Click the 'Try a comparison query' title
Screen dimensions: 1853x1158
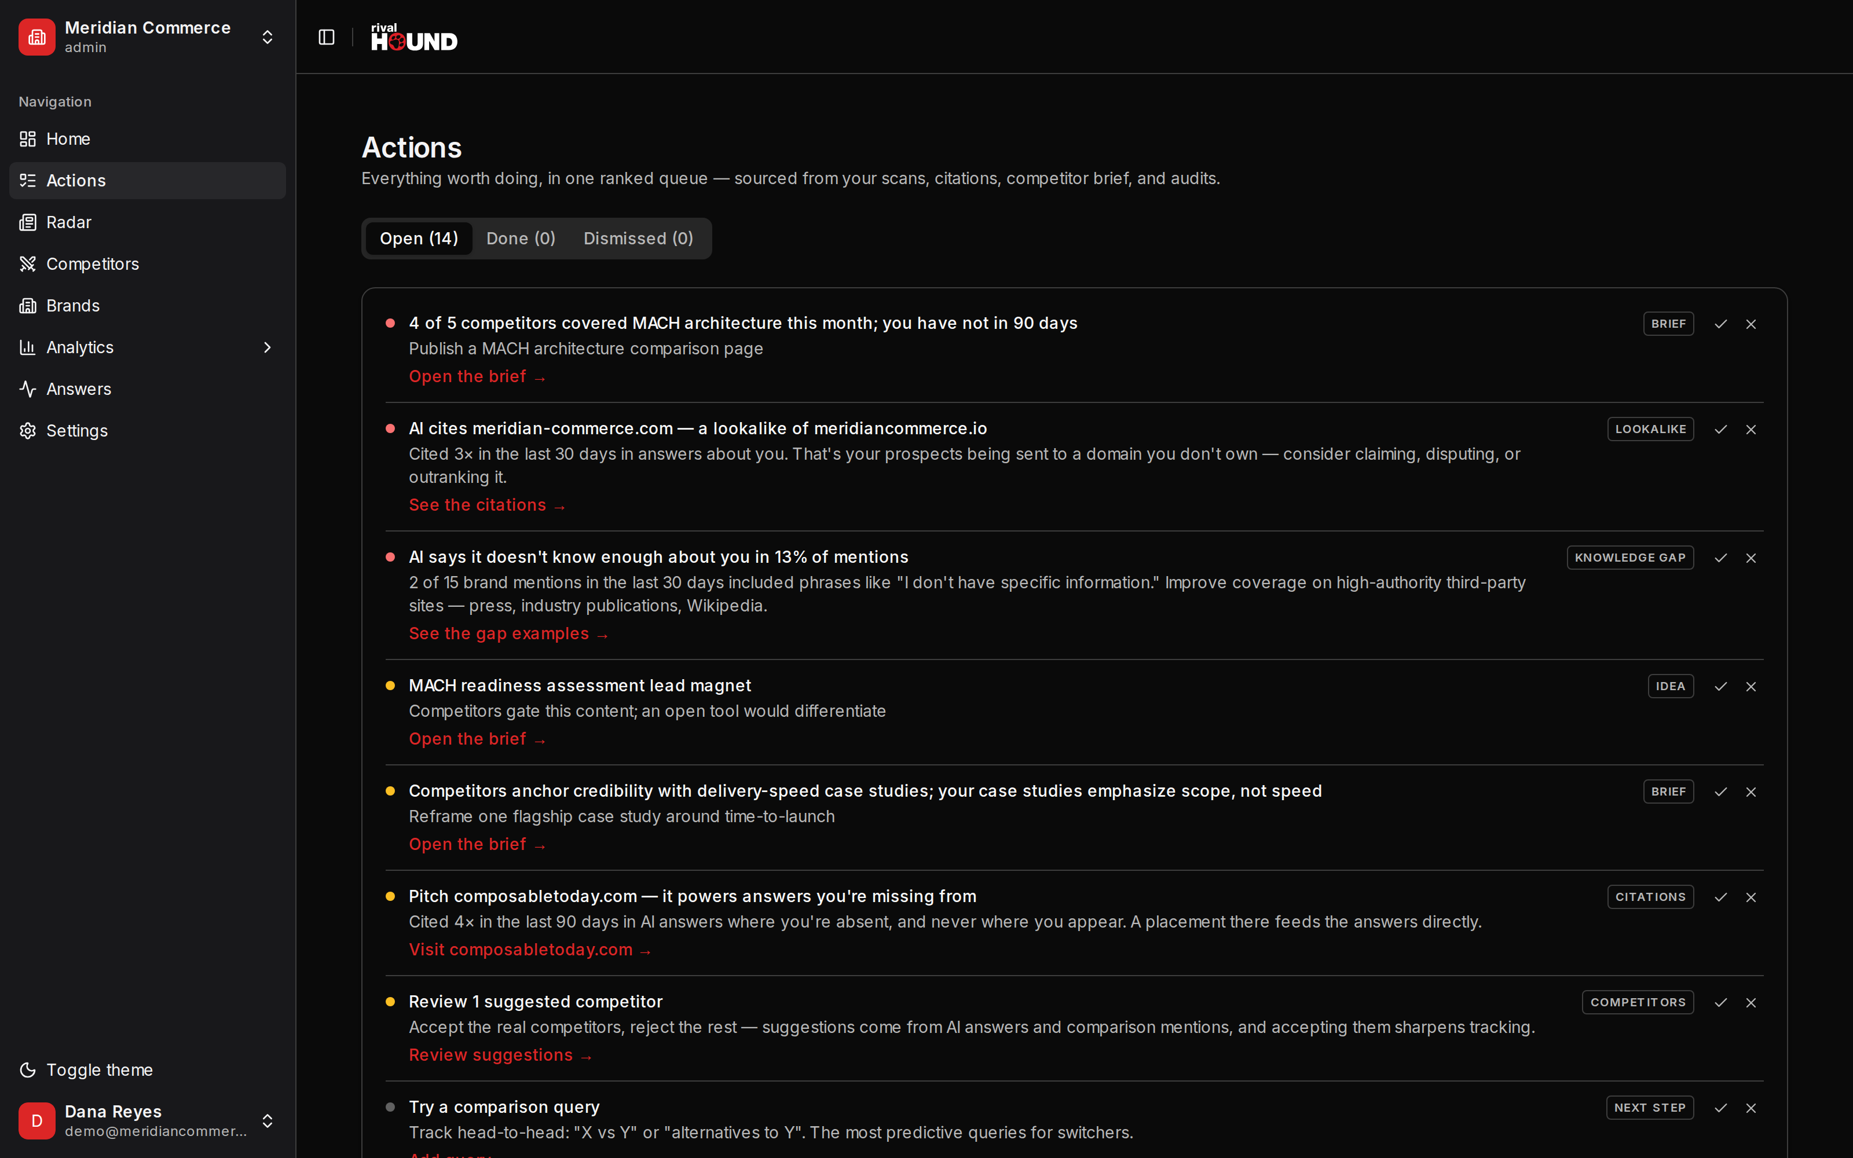pos(504,1108)
